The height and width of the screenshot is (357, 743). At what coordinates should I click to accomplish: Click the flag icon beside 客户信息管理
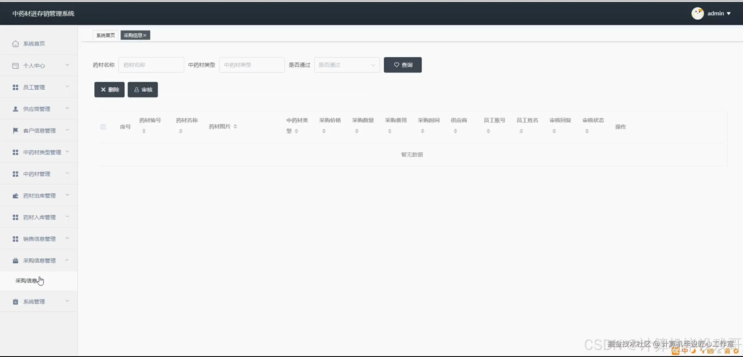point(15,131)
